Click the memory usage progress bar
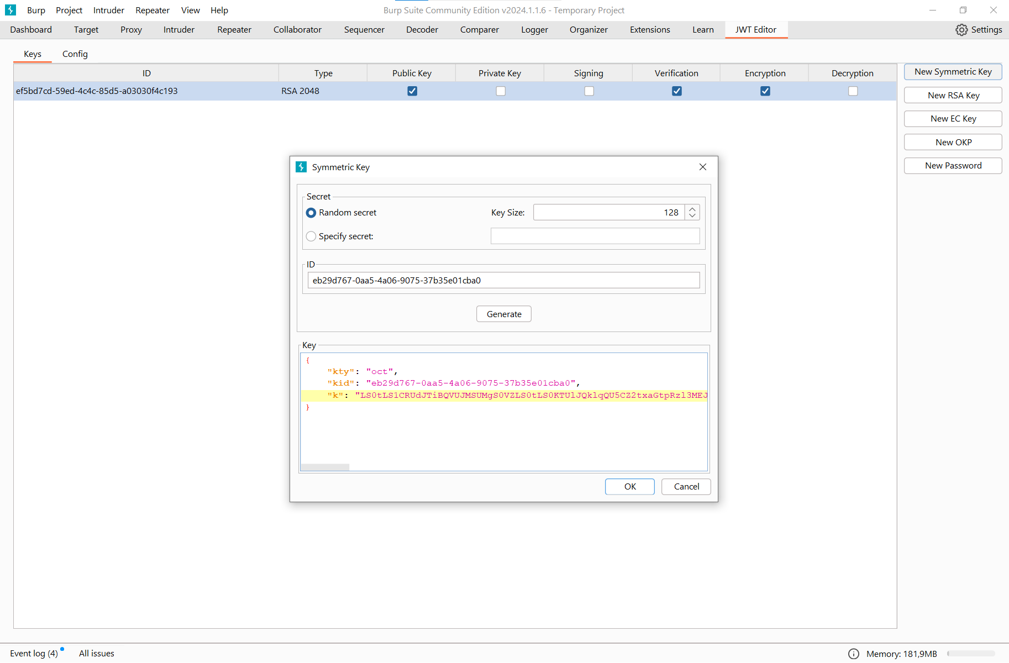Viewport: 1009px width, 663px height. [971, 654]
